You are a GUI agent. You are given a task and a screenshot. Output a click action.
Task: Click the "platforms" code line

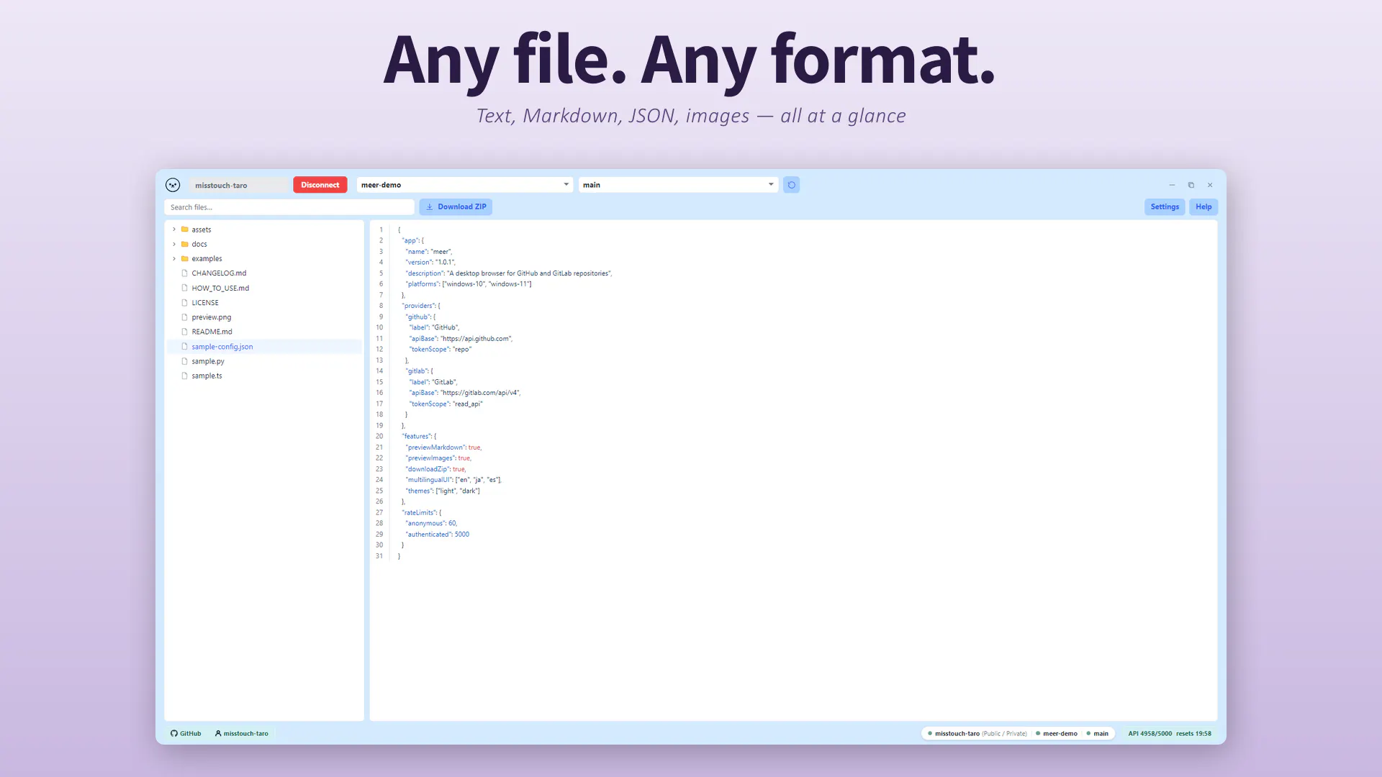coord(469,284)
